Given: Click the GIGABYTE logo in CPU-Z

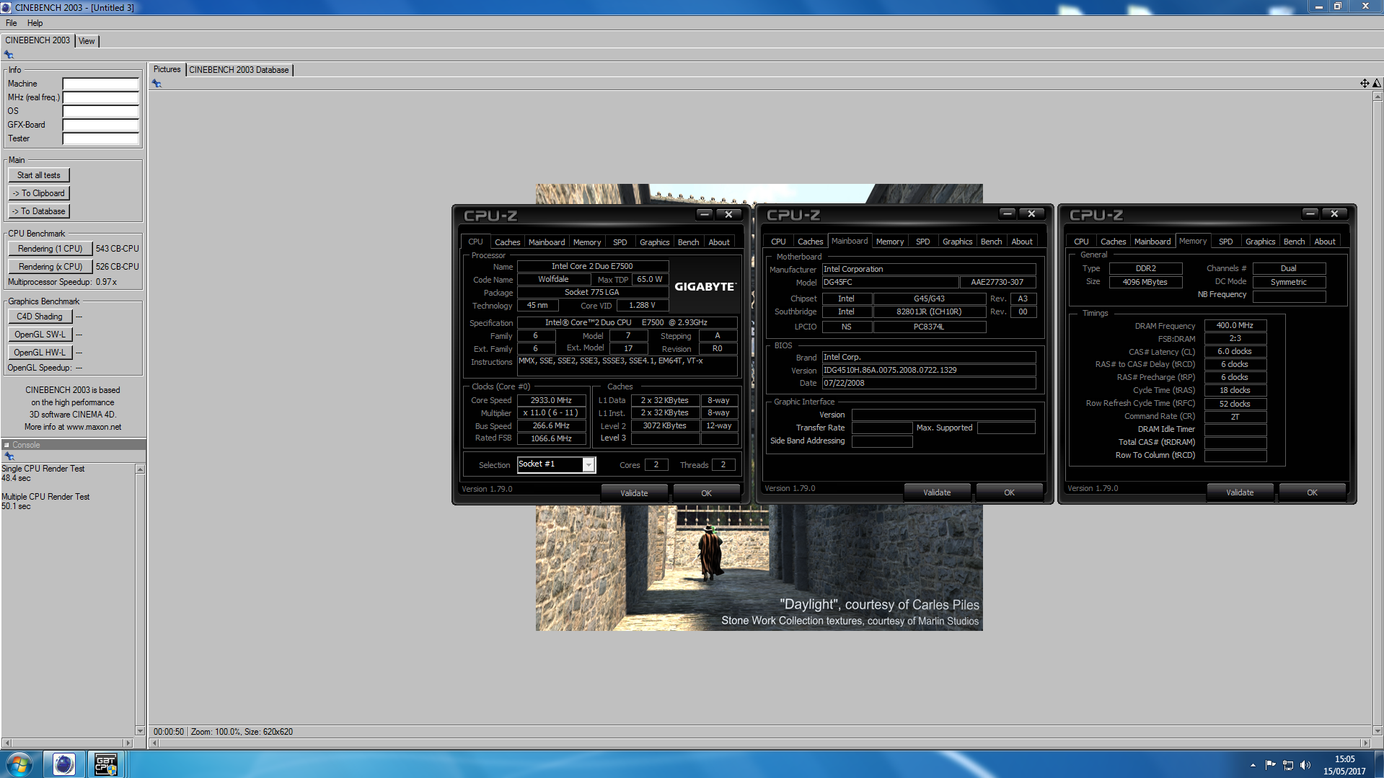Looking at the screenshot, I should 705,286.
